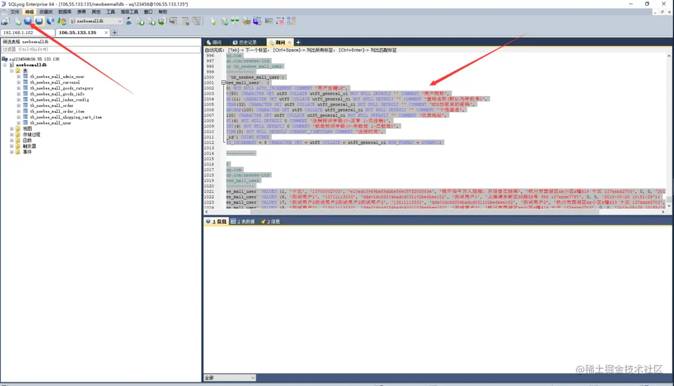Click the SQL editor vertical scrollbar
Screen dimensions: 674x386
click(x=669, y=130)
